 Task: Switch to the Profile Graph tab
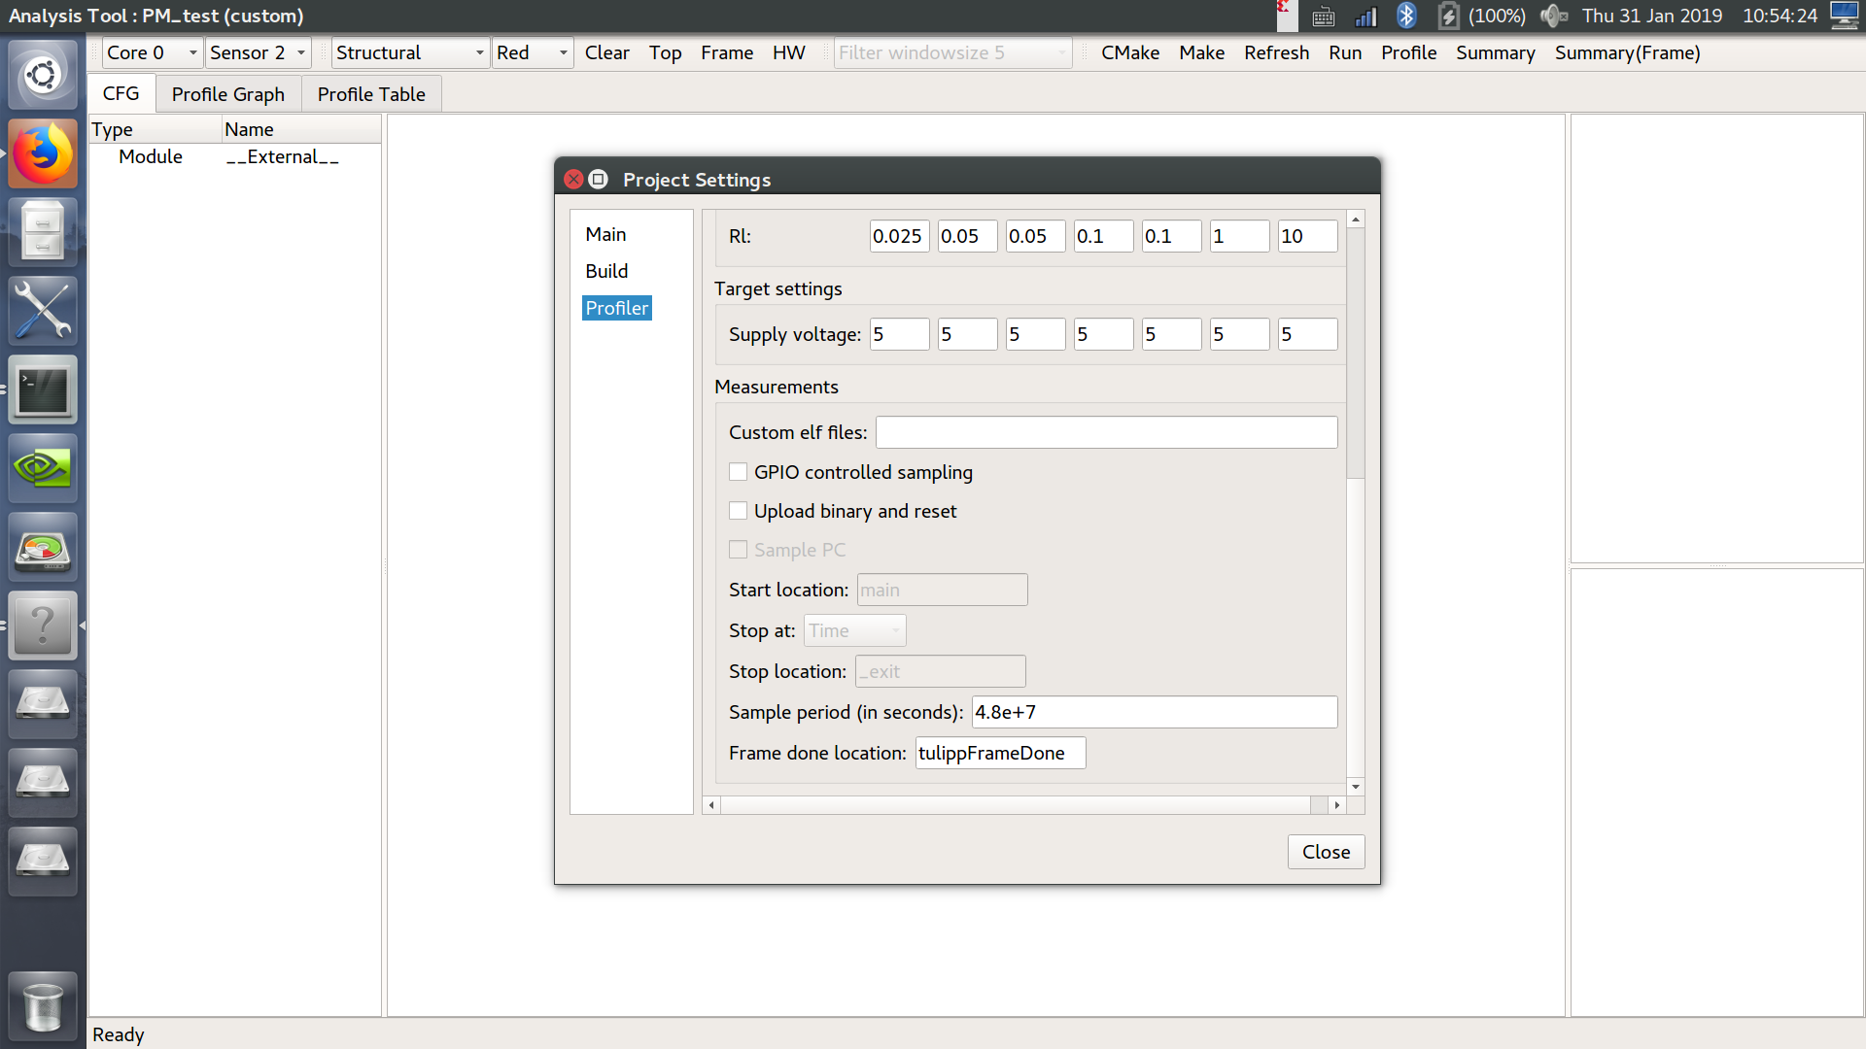[227, 94]
